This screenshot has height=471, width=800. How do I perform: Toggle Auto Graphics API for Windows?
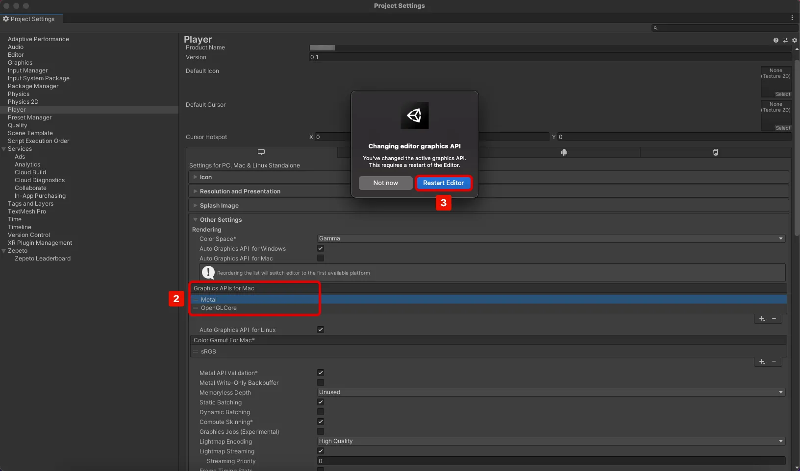[x=321, y=248]
